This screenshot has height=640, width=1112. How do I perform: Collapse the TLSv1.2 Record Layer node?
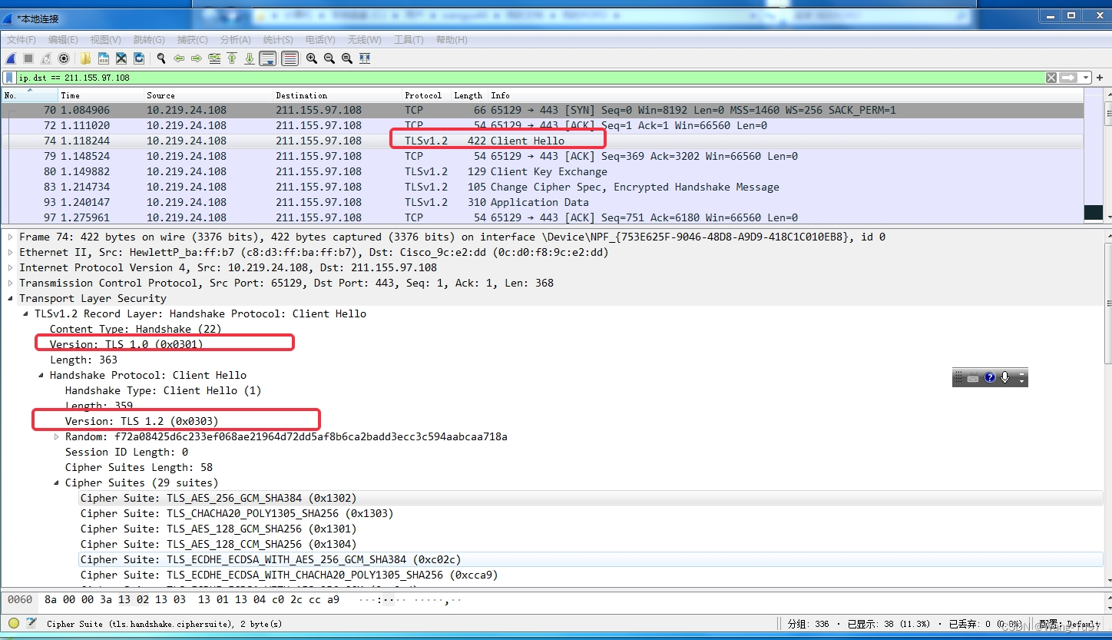pos(26,313)
